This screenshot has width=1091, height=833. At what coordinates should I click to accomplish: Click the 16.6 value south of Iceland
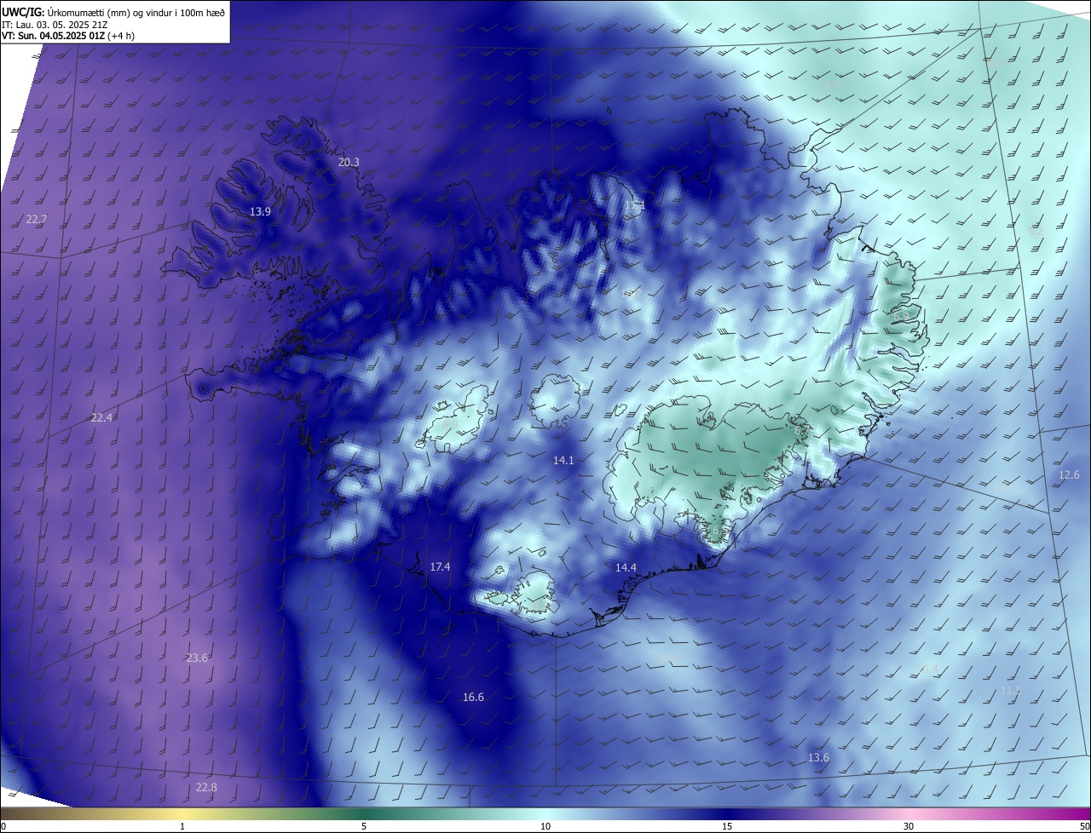[473, 698]
